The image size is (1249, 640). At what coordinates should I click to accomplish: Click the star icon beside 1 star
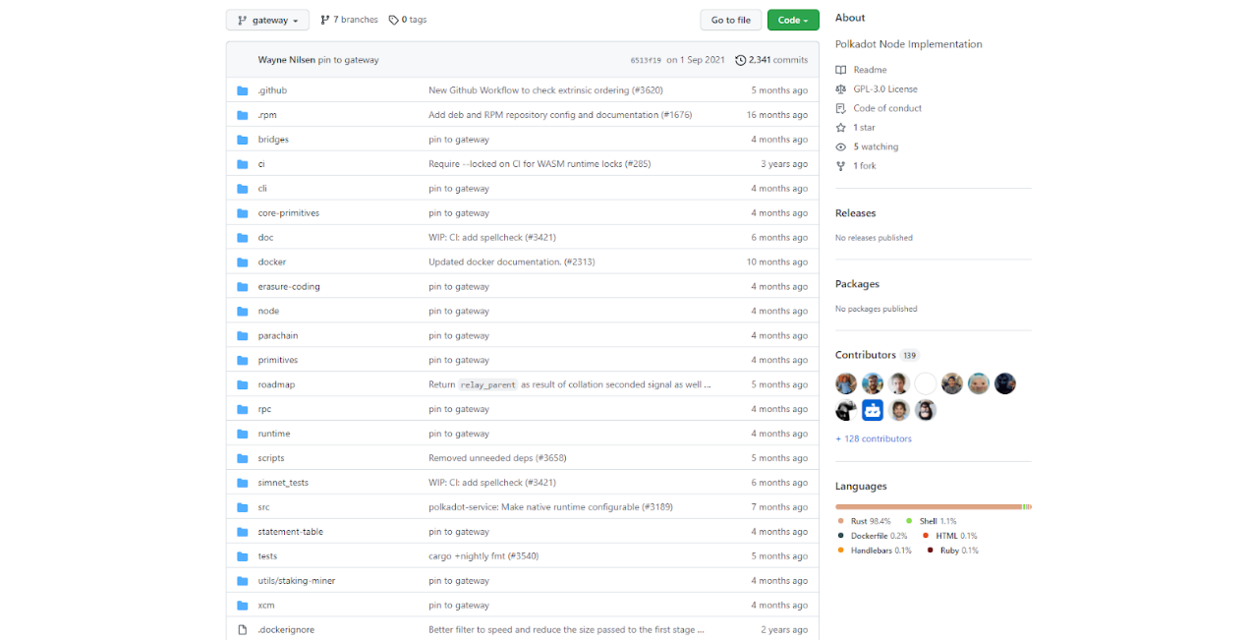(840, 128)
